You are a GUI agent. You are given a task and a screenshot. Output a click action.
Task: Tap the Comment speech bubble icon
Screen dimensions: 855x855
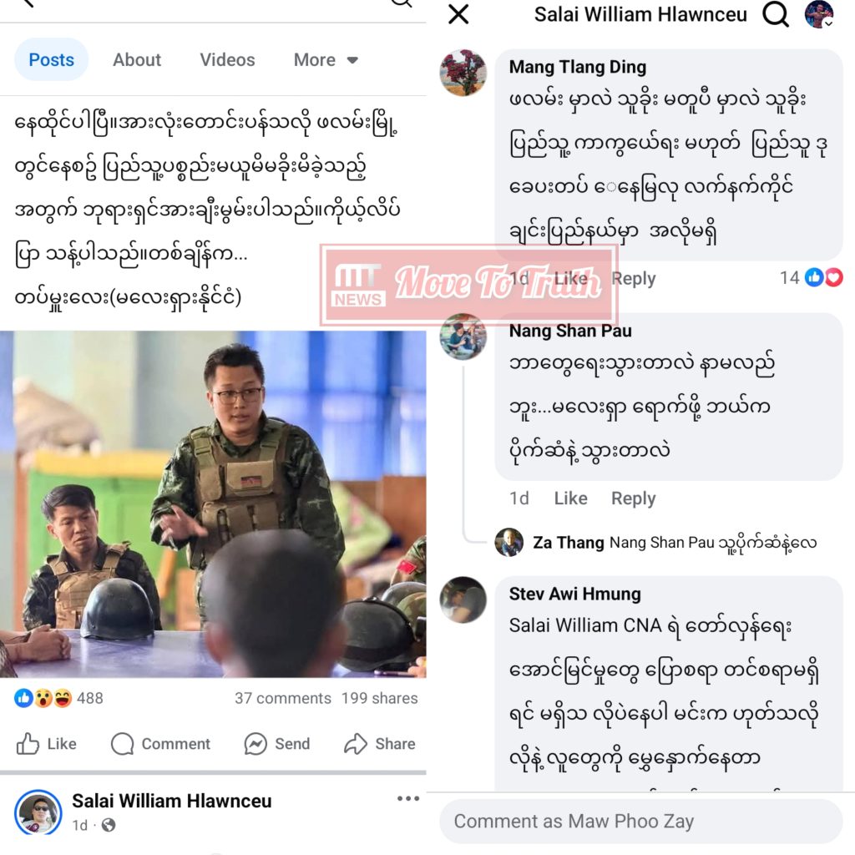click(x=122, y=744)
